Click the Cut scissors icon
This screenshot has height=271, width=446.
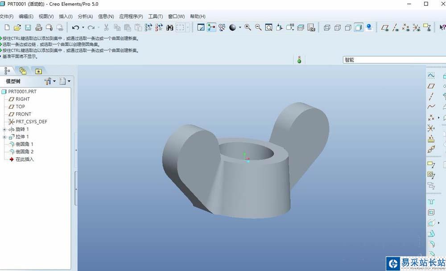point(107,27)
